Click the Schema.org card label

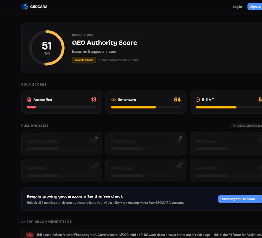tap(127, 100)
